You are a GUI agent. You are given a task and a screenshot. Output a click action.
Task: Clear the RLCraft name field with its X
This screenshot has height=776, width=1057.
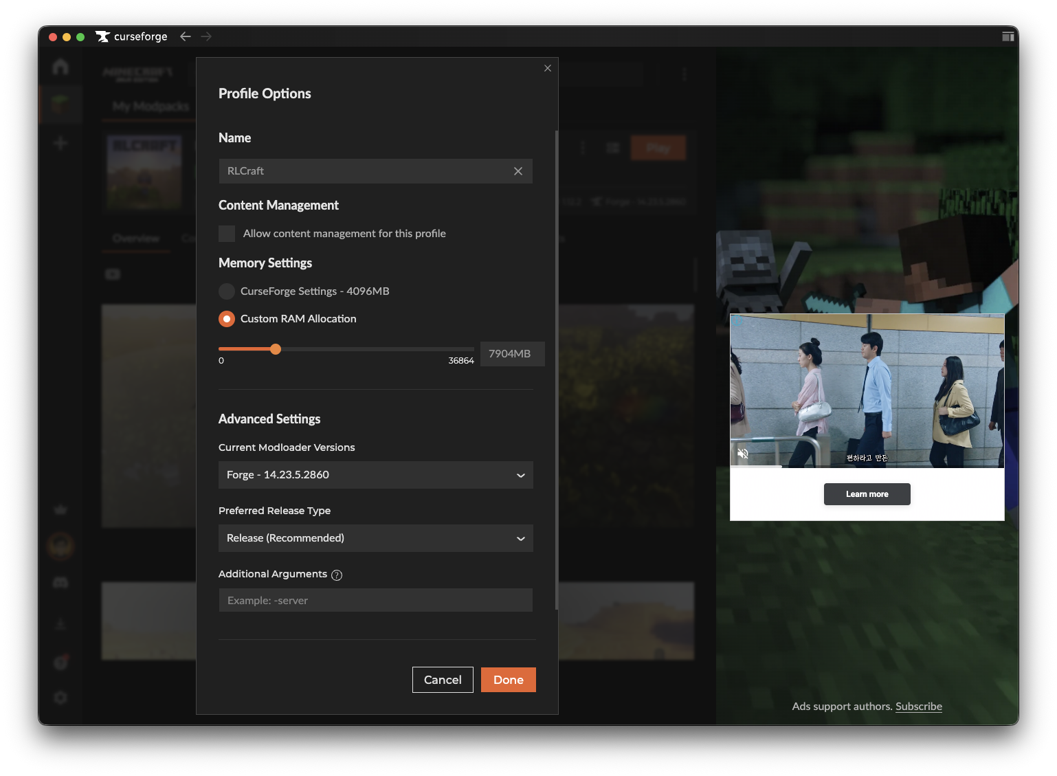pos(518,171)
